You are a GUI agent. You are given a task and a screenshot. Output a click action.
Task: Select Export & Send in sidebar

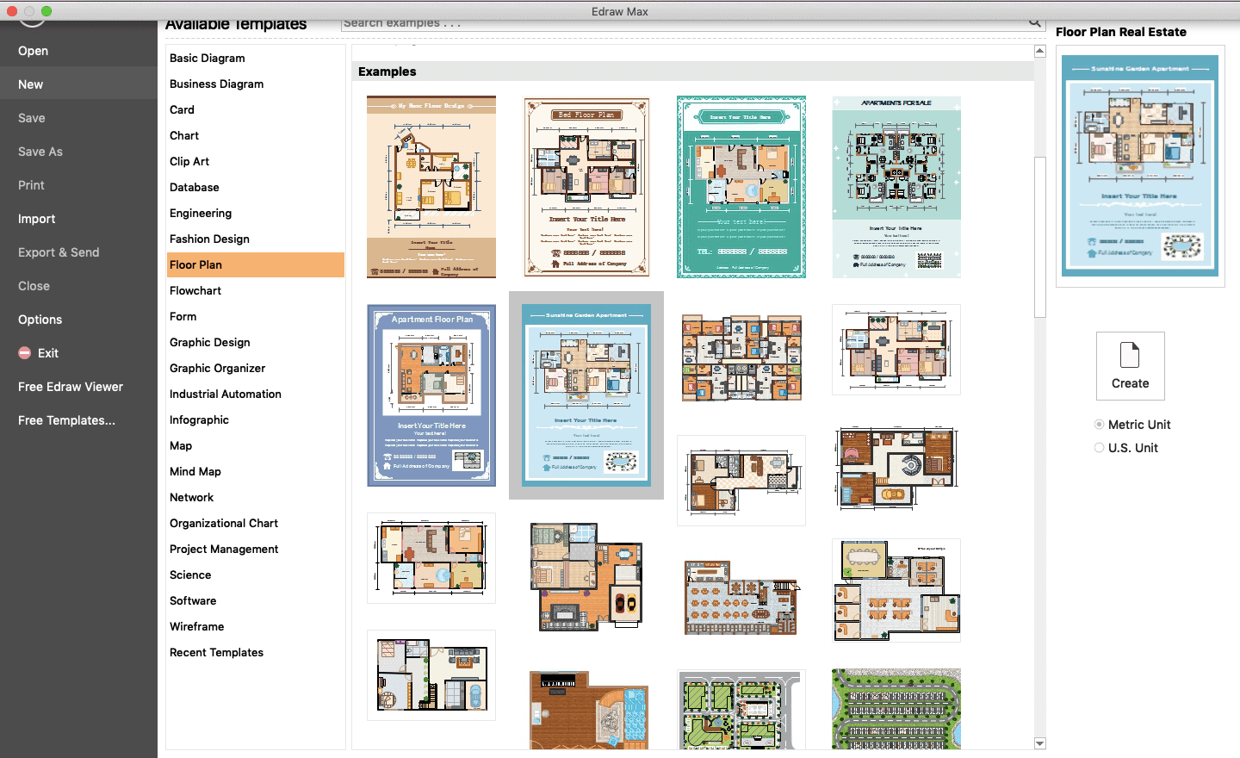click(x=59, y=252)
